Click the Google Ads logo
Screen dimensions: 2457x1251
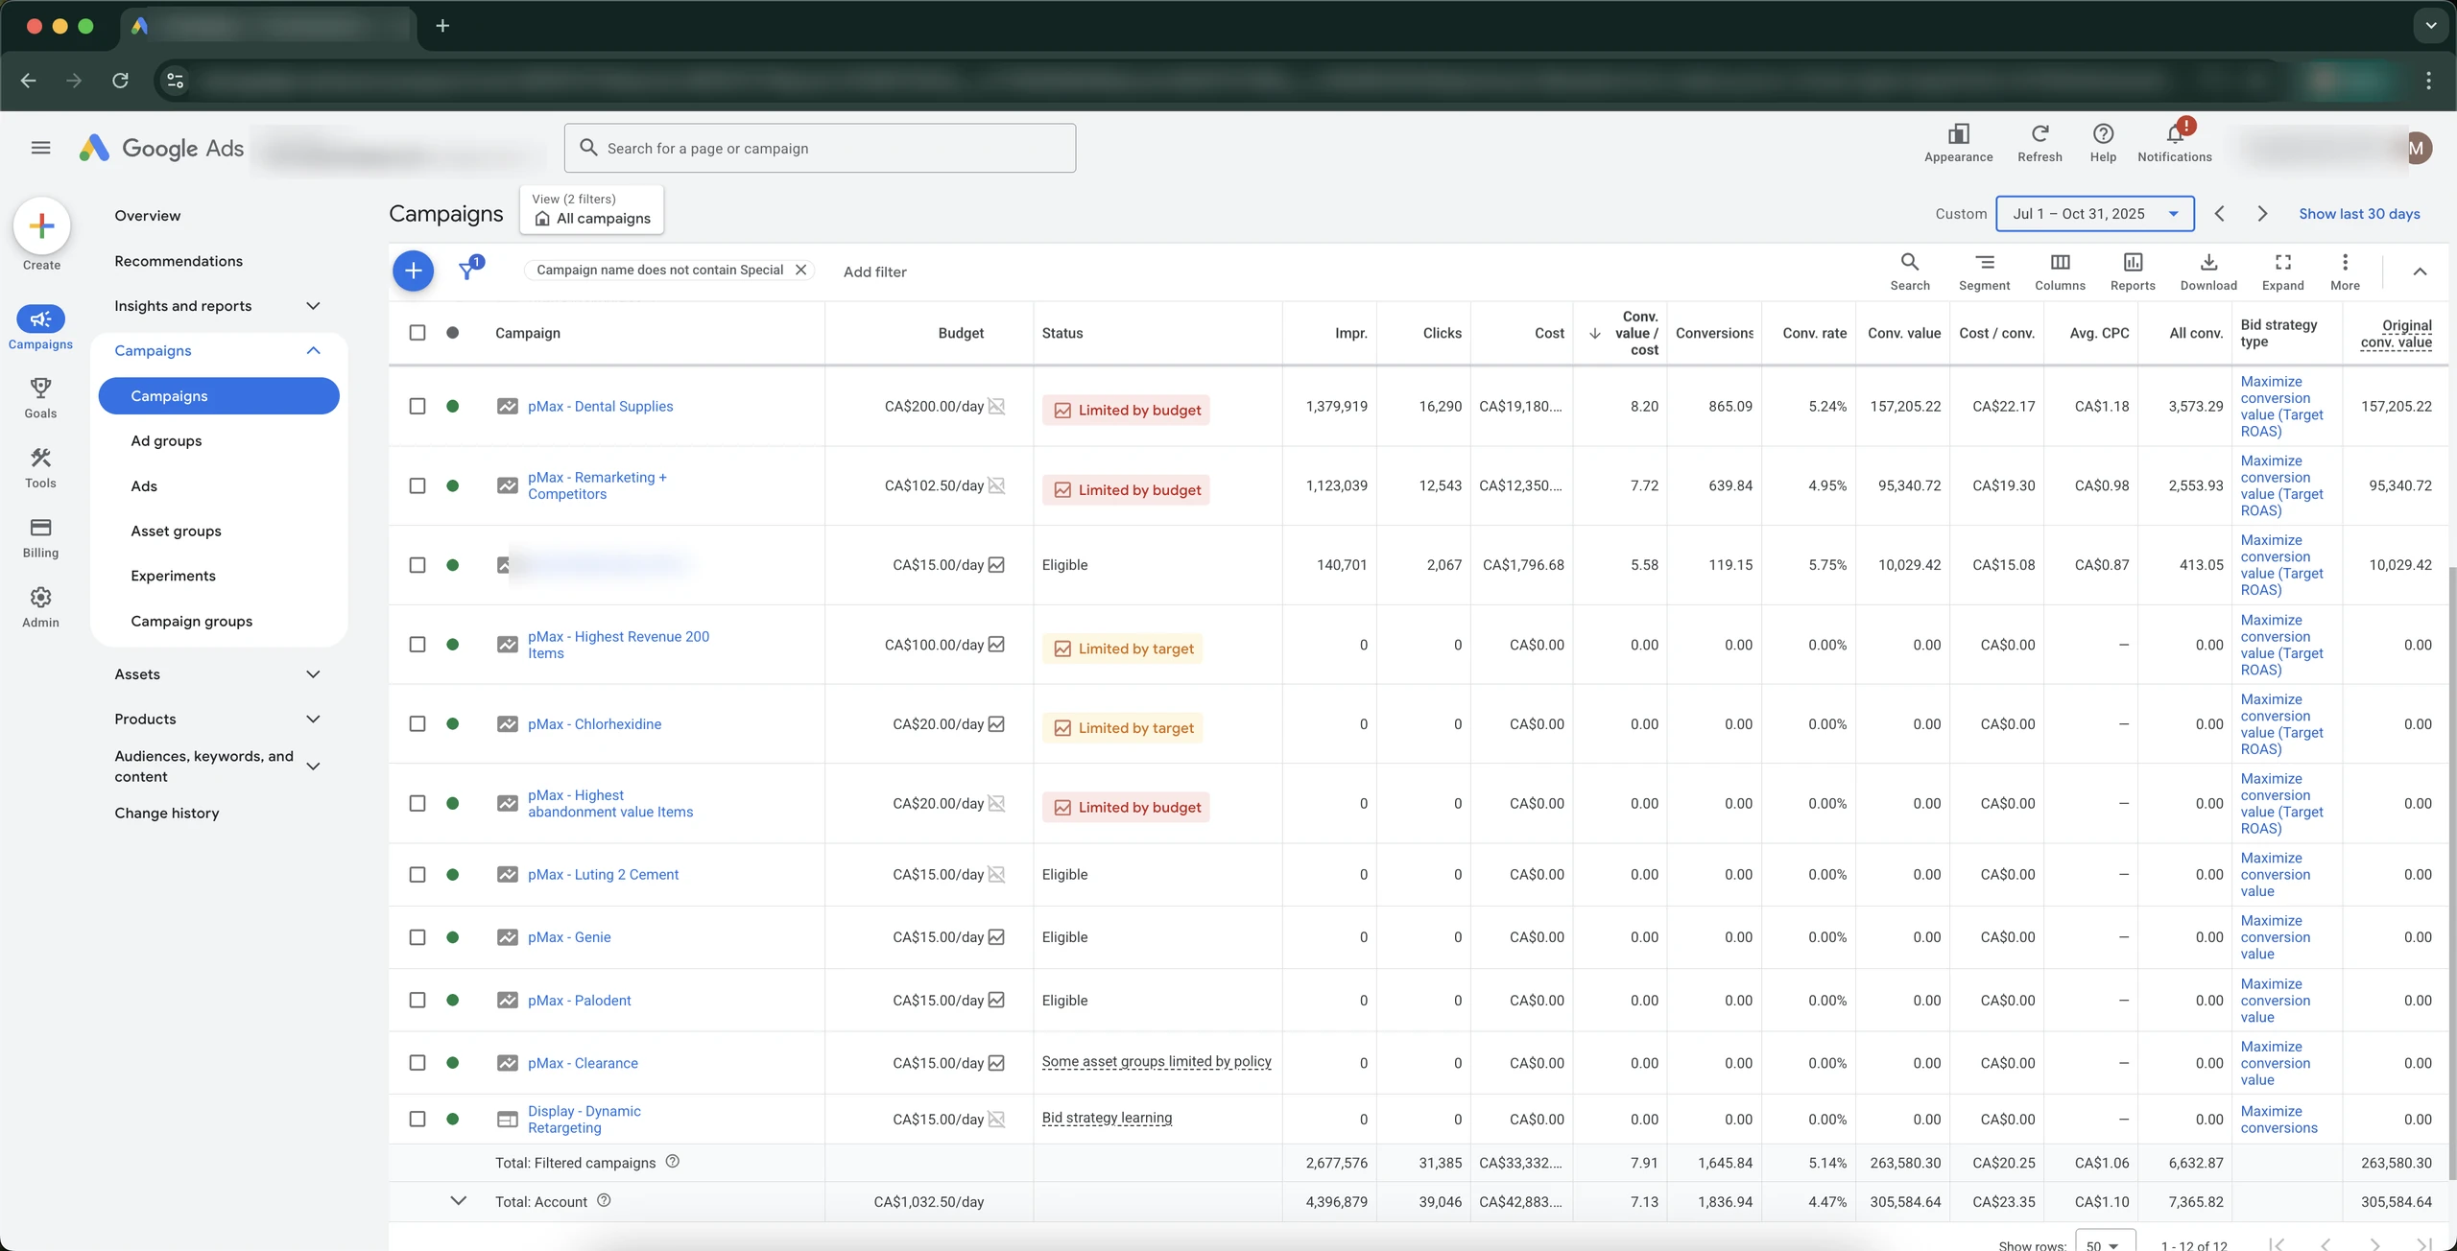coord(161,148)
